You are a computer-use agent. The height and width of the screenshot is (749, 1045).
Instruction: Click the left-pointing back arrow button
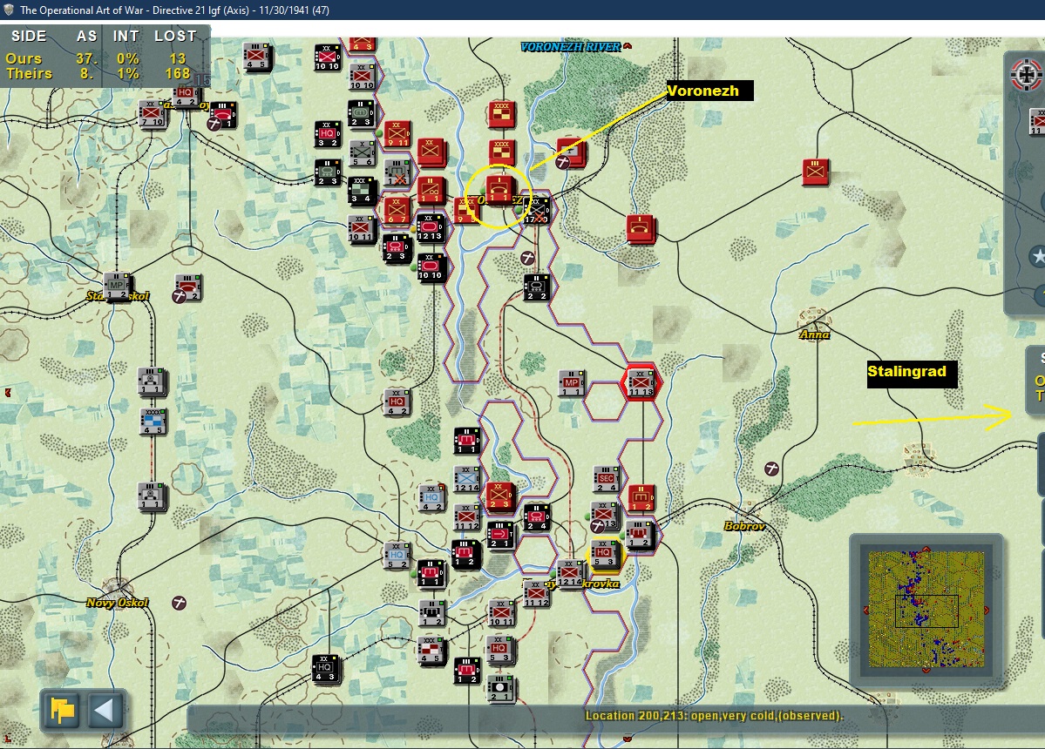point(104,711)
